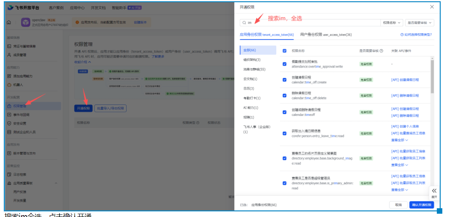Uncheck attendance:overtime_approval:write permission
Image resolution: width=450 pixels, height=217 pixels.
click(x=285, y=64)
